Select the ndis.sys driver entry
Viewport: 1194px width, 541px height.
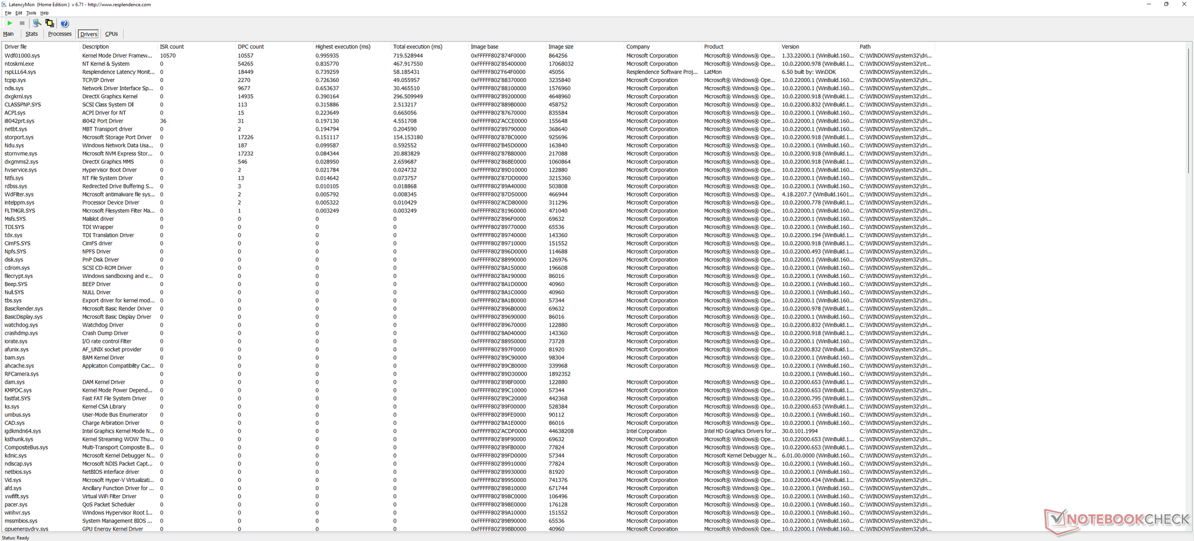(x=14, y=88)
